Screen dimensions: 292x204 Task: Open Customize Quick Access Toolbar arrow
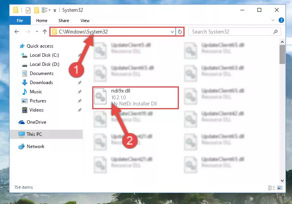click(x=55, y=10)
